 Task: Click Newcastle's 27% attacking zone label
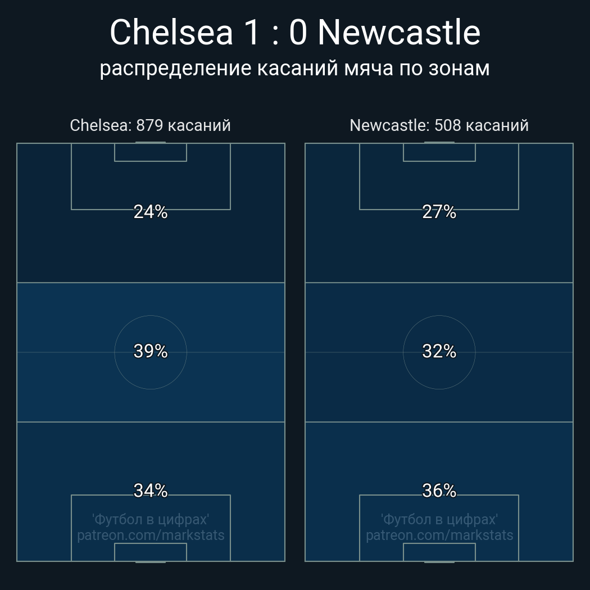click(x=439, y=212)
